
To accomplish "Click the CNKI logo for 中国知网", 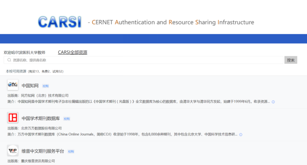I will (13, 85).
